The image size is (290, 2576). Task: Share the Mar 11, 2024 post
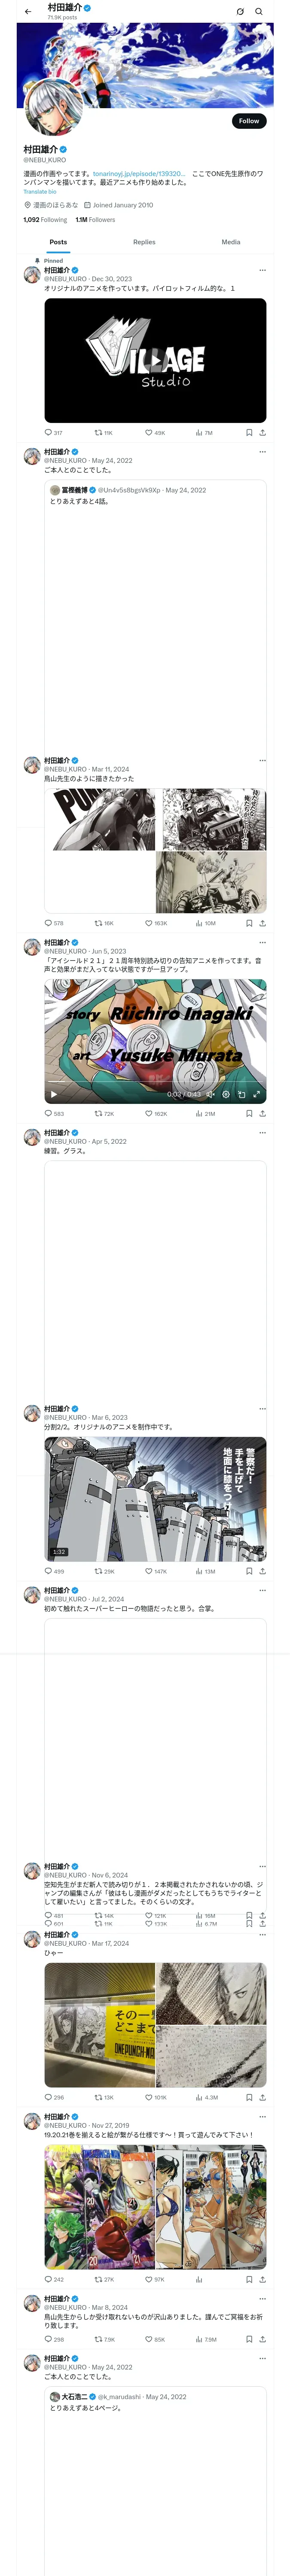tap(263, 923)
